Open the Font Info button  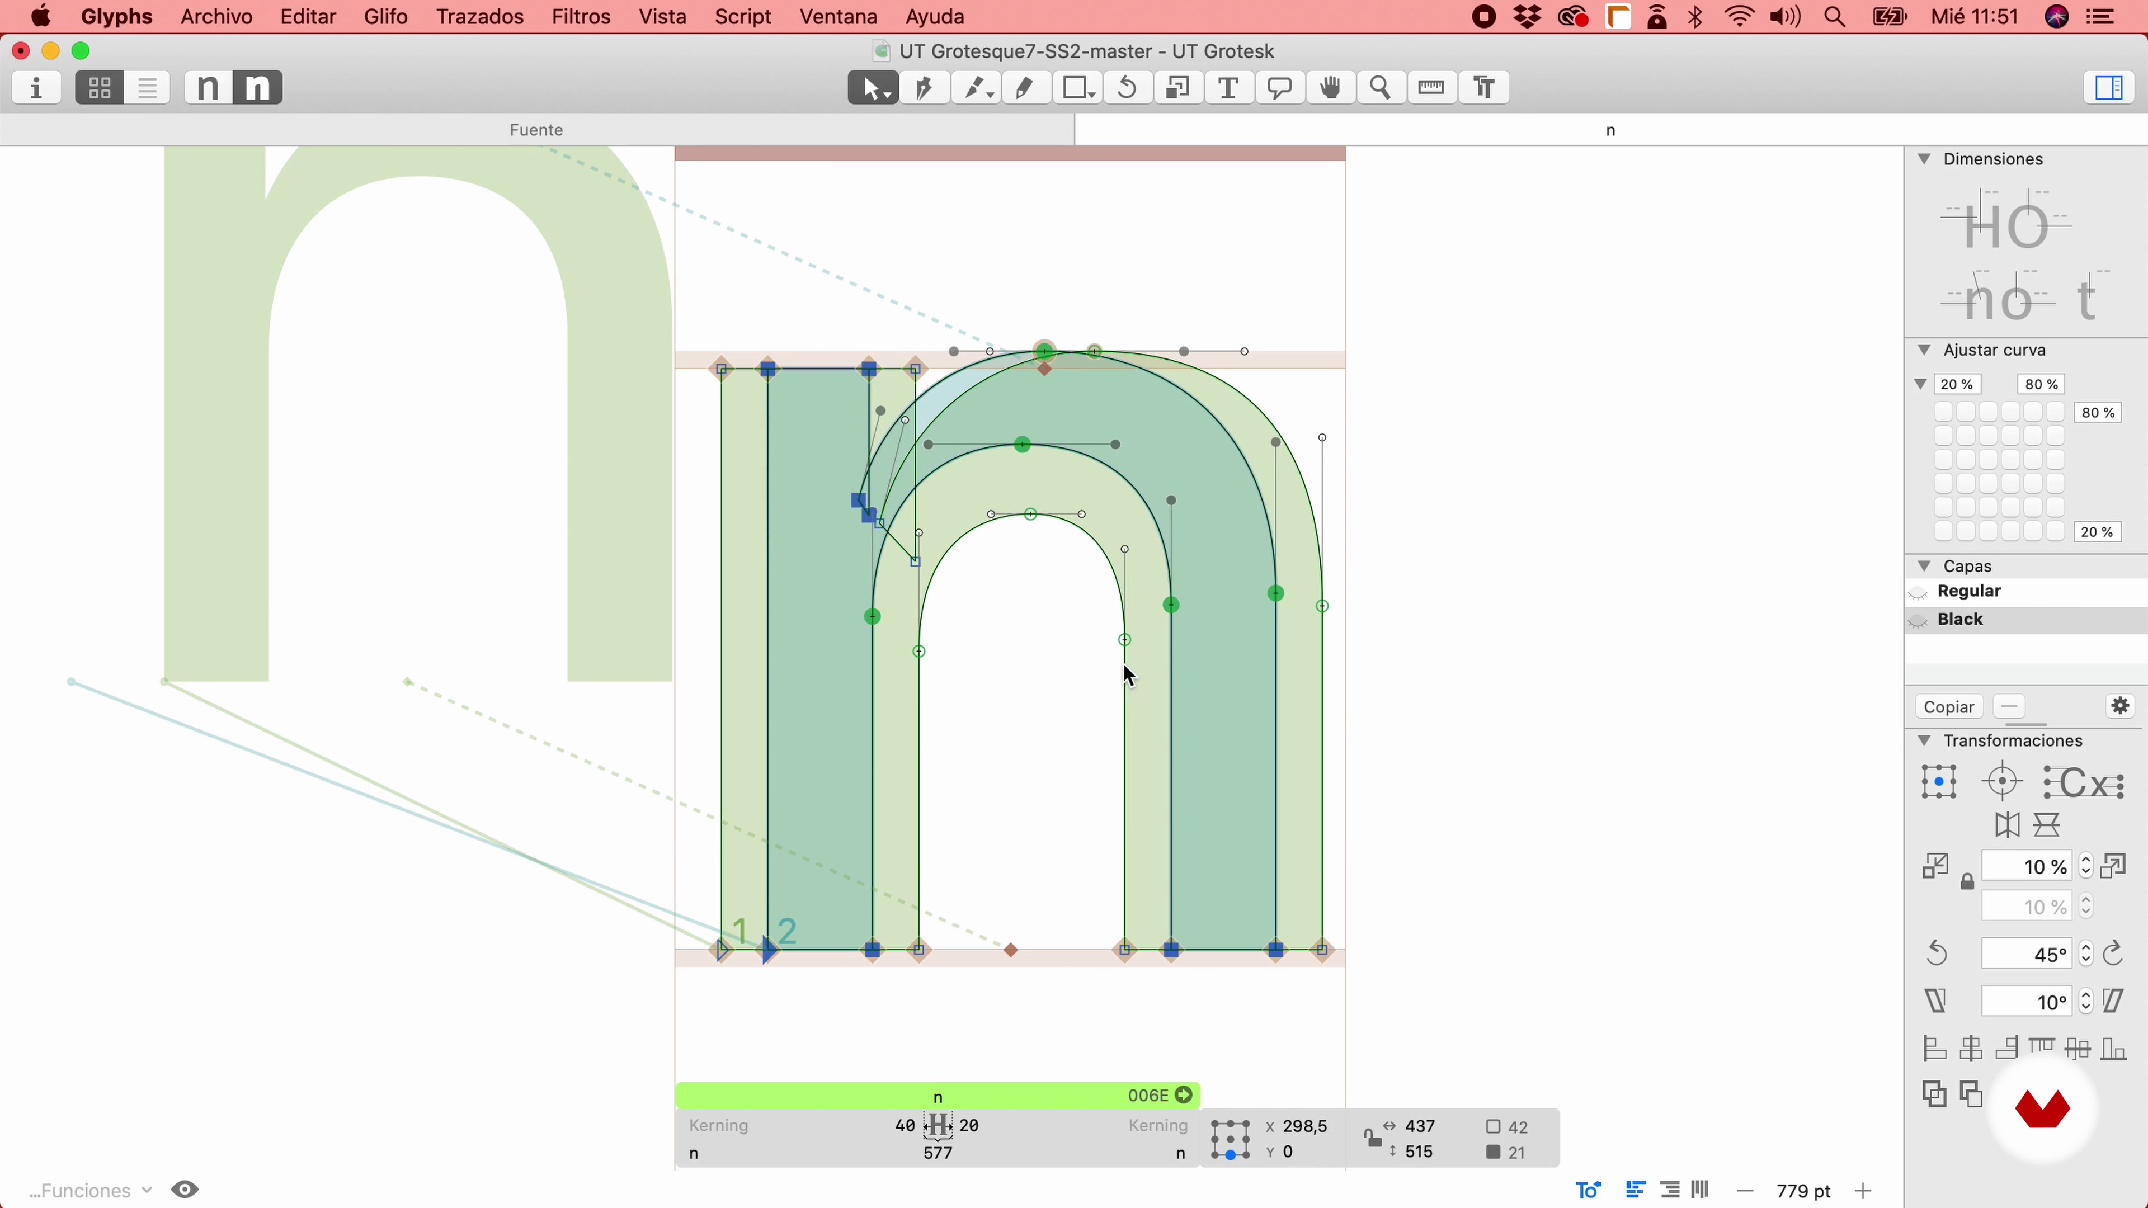tap(37, 88)
